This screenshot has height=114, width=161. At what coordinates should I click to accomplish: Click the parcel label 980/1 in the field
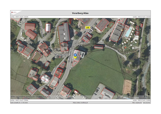[x=91, y=77]
